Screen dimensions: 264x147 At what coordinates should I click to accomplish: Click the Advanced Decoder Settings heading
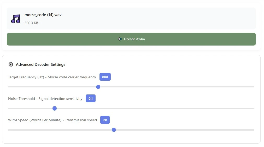tap(40, 65)
